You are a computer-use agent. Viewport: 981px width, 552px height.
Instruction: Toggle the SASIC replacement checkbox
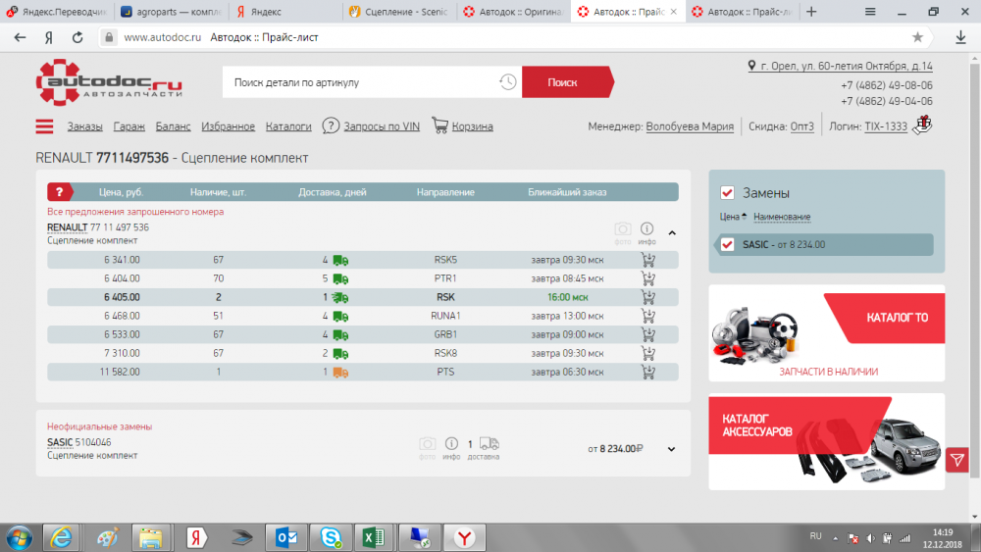click(727, 244)
